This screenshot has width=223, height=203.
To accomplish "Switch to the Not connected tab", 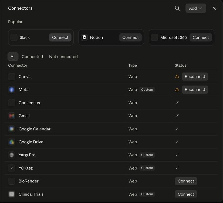I will [x=63, y=57].
